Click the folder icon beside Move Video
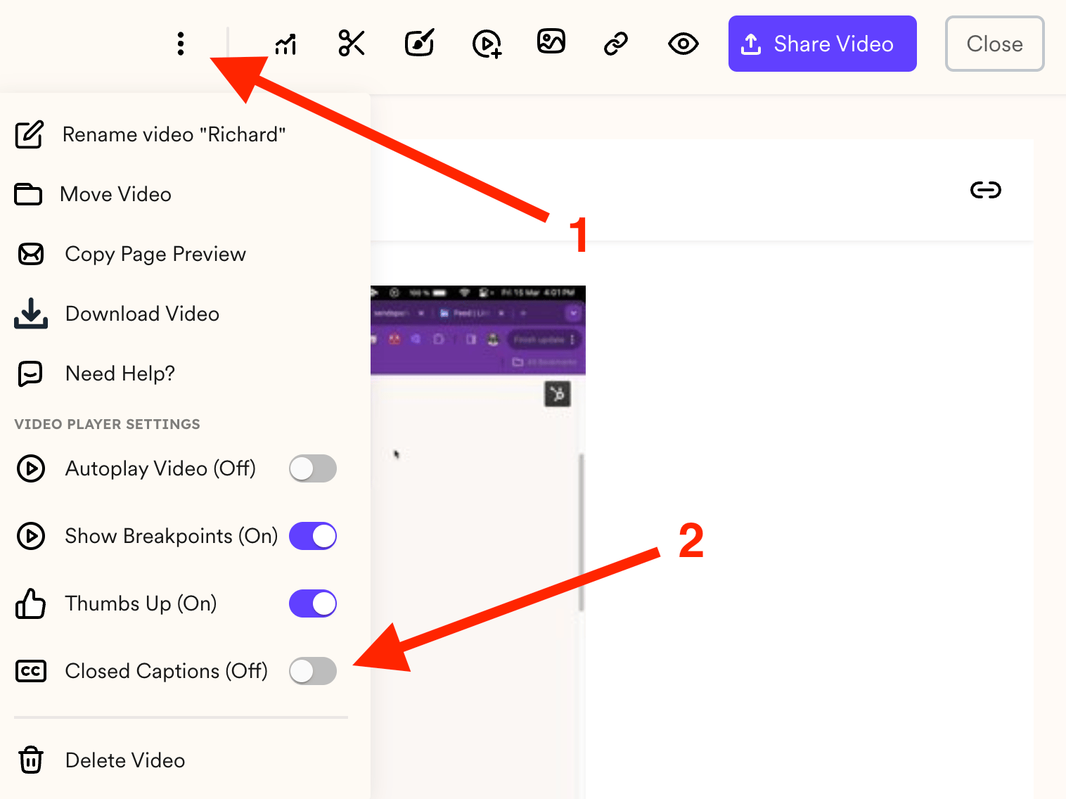This screenshot has width=1066, height=799. coord(28,194)
